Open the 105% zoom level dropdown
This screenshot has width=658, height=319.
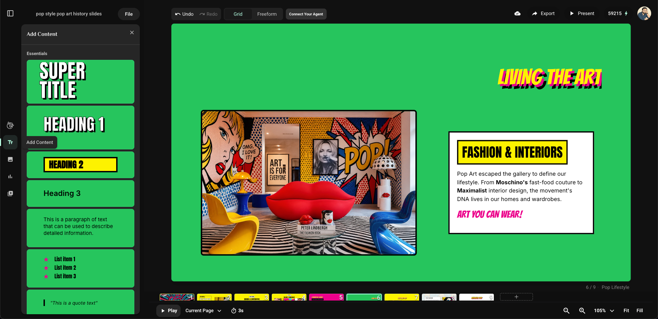(x=604, y=311)
